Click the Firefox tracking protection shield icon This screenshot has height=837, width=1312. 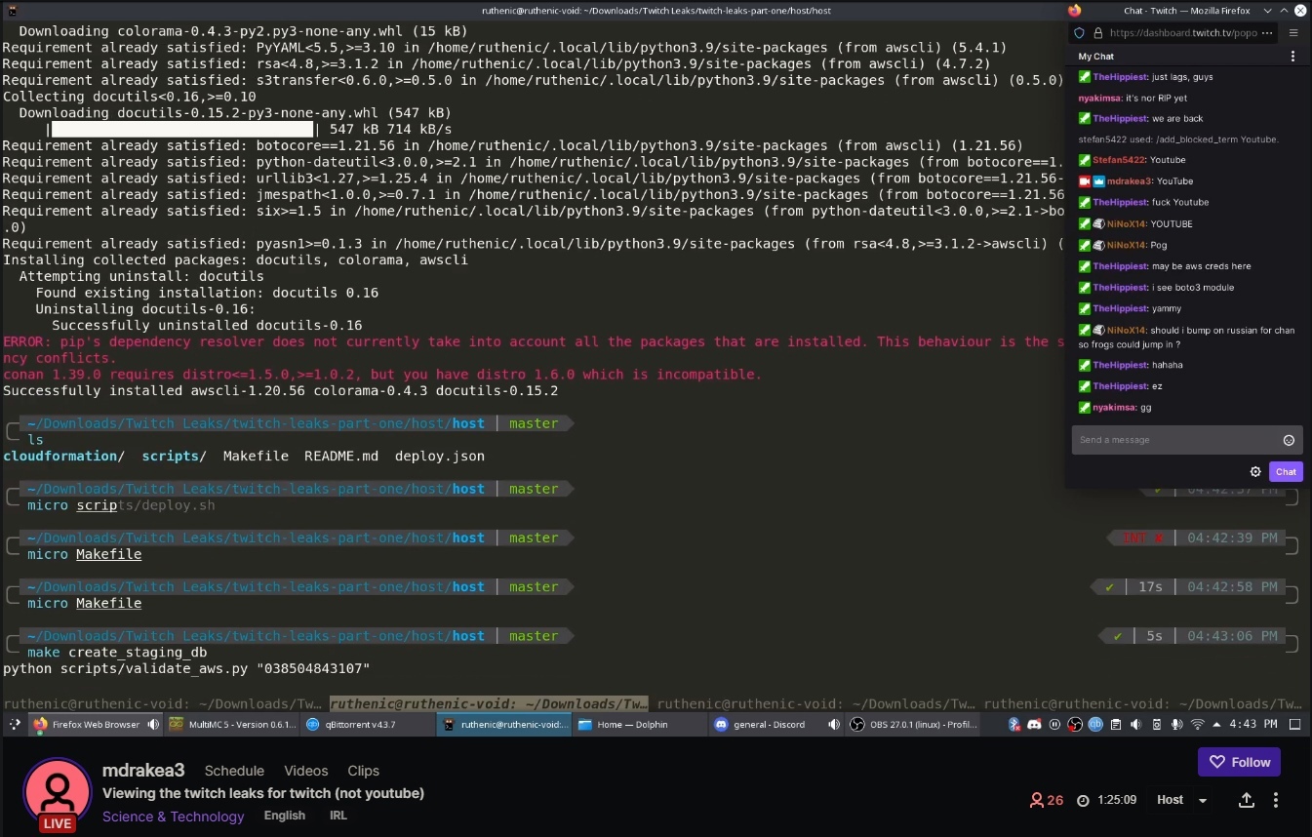[x=1079, y=32]
